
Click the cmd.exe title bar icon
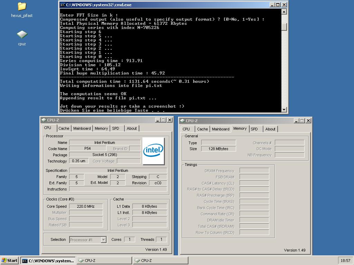(63, 5)
